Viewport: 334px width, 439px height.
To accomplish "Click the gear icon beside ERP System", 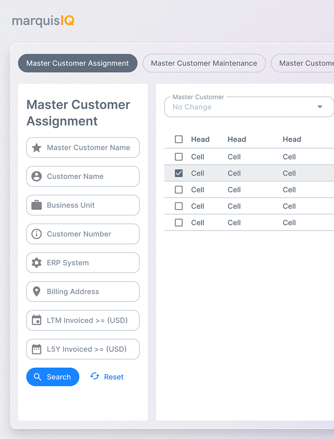I will click(x=36, y=263).
